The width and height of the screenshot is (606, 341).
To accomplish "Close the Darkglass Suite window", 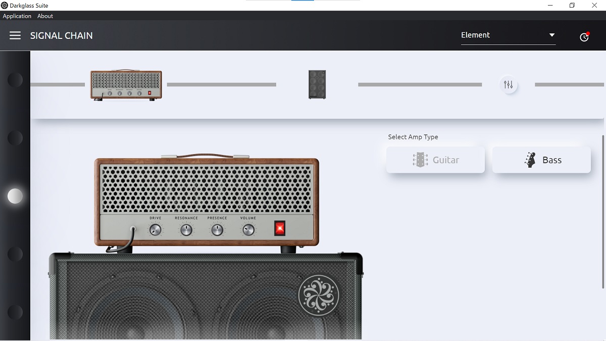I will point(594,6).
